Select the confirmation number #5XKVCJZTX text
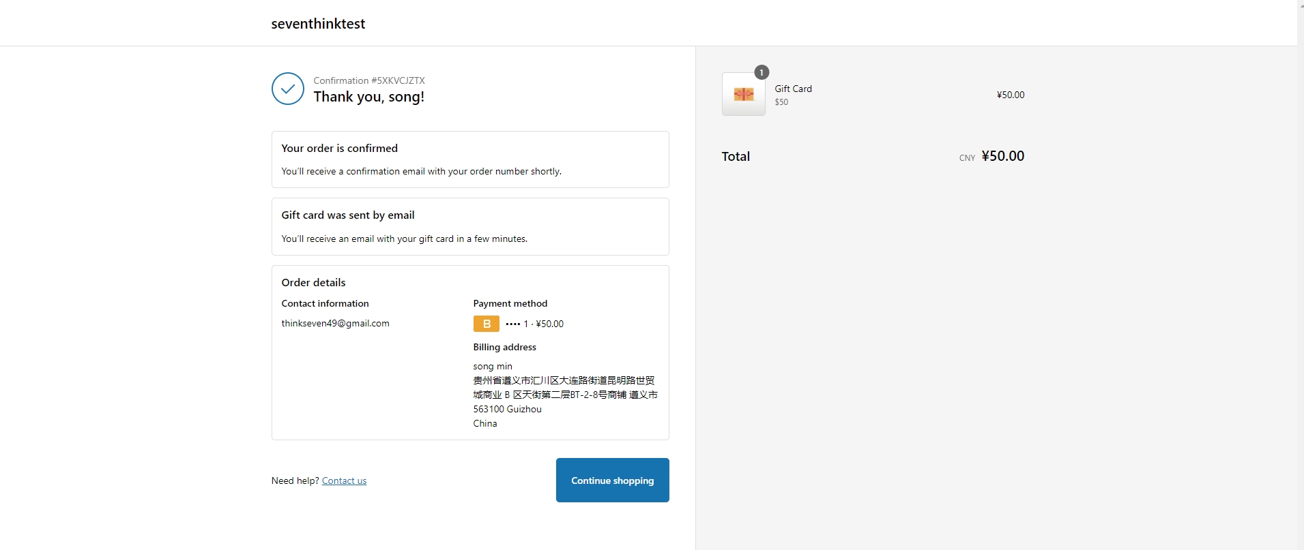Screen dimensions: 1304x550 point(369,80)
